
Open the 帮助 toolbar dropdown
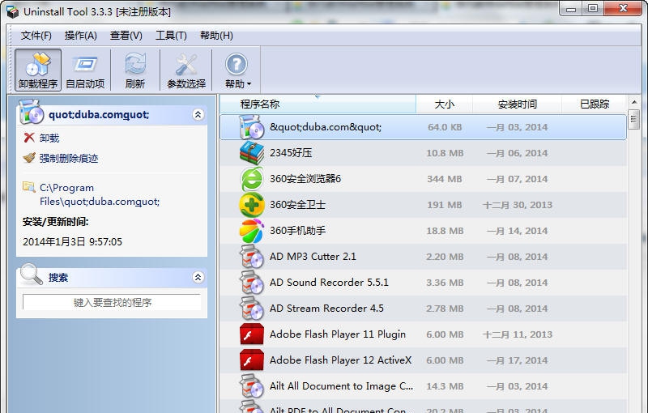coord(237,70)
